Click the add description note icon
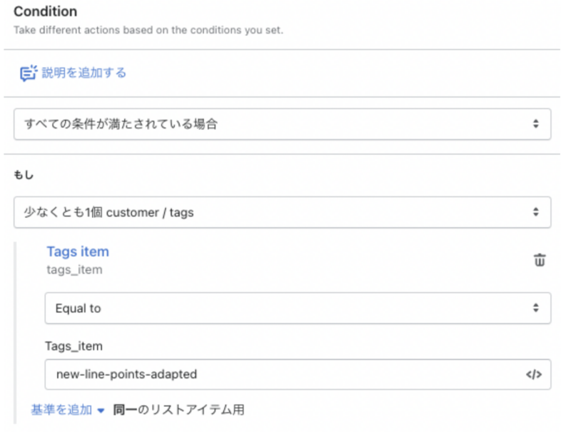 point(28,73)
